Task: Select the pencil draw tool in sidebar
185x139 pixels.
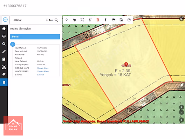Action: (4, 52)
